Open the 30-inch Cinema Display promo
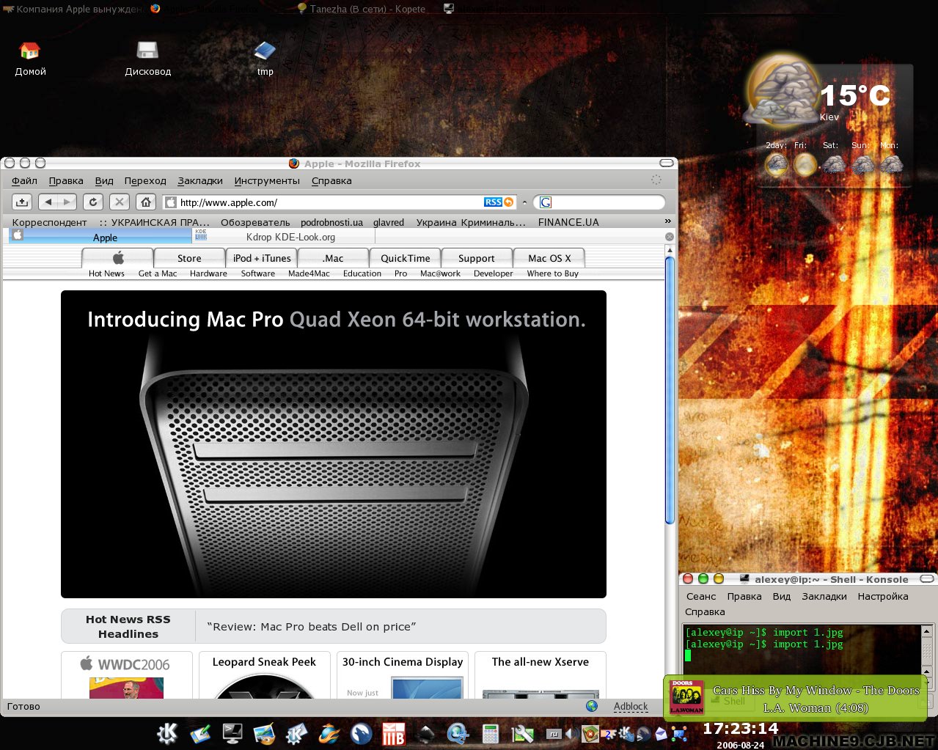Image resolution: width=938 pixels, height=750 pixels. 403,674
